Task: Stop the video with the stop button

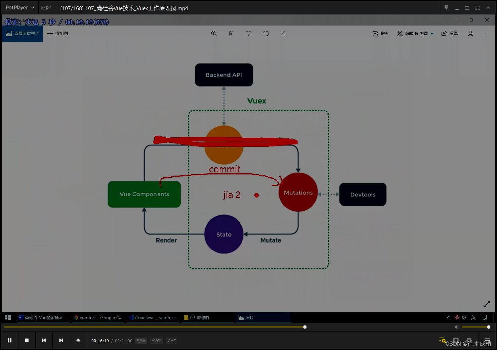Action: [x=27, y=340]
